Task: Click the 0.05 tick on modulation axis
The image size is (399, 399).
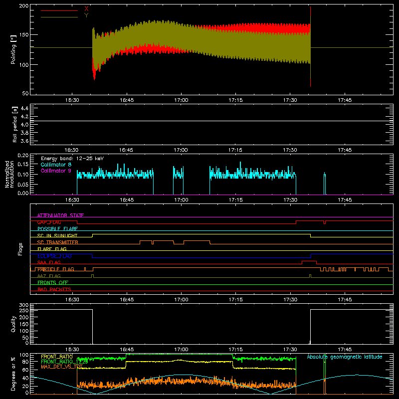Action: pos(23,184)
